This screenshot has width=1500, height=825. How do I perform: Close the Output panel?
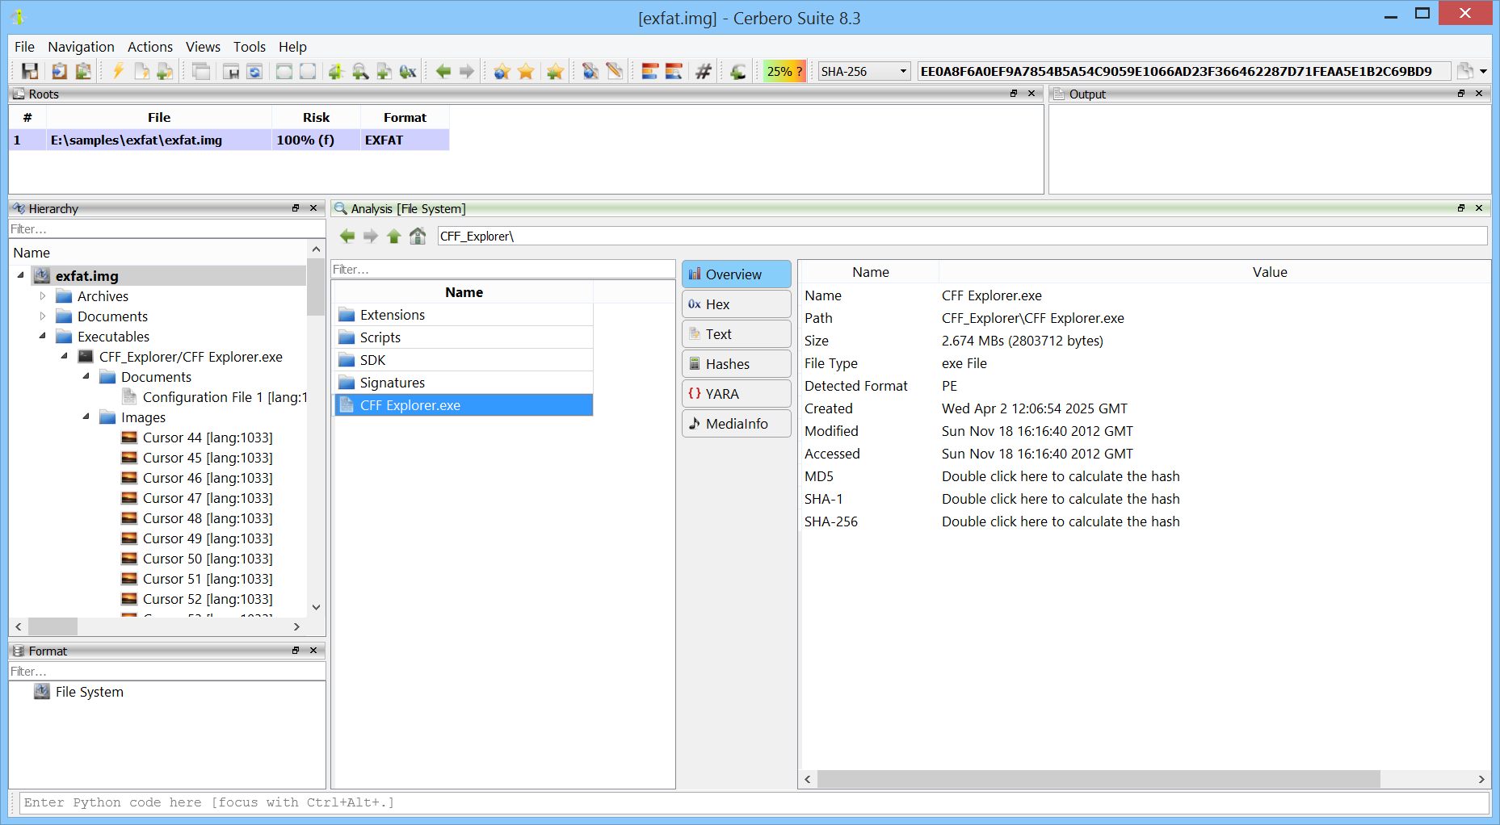point(1479,94)
